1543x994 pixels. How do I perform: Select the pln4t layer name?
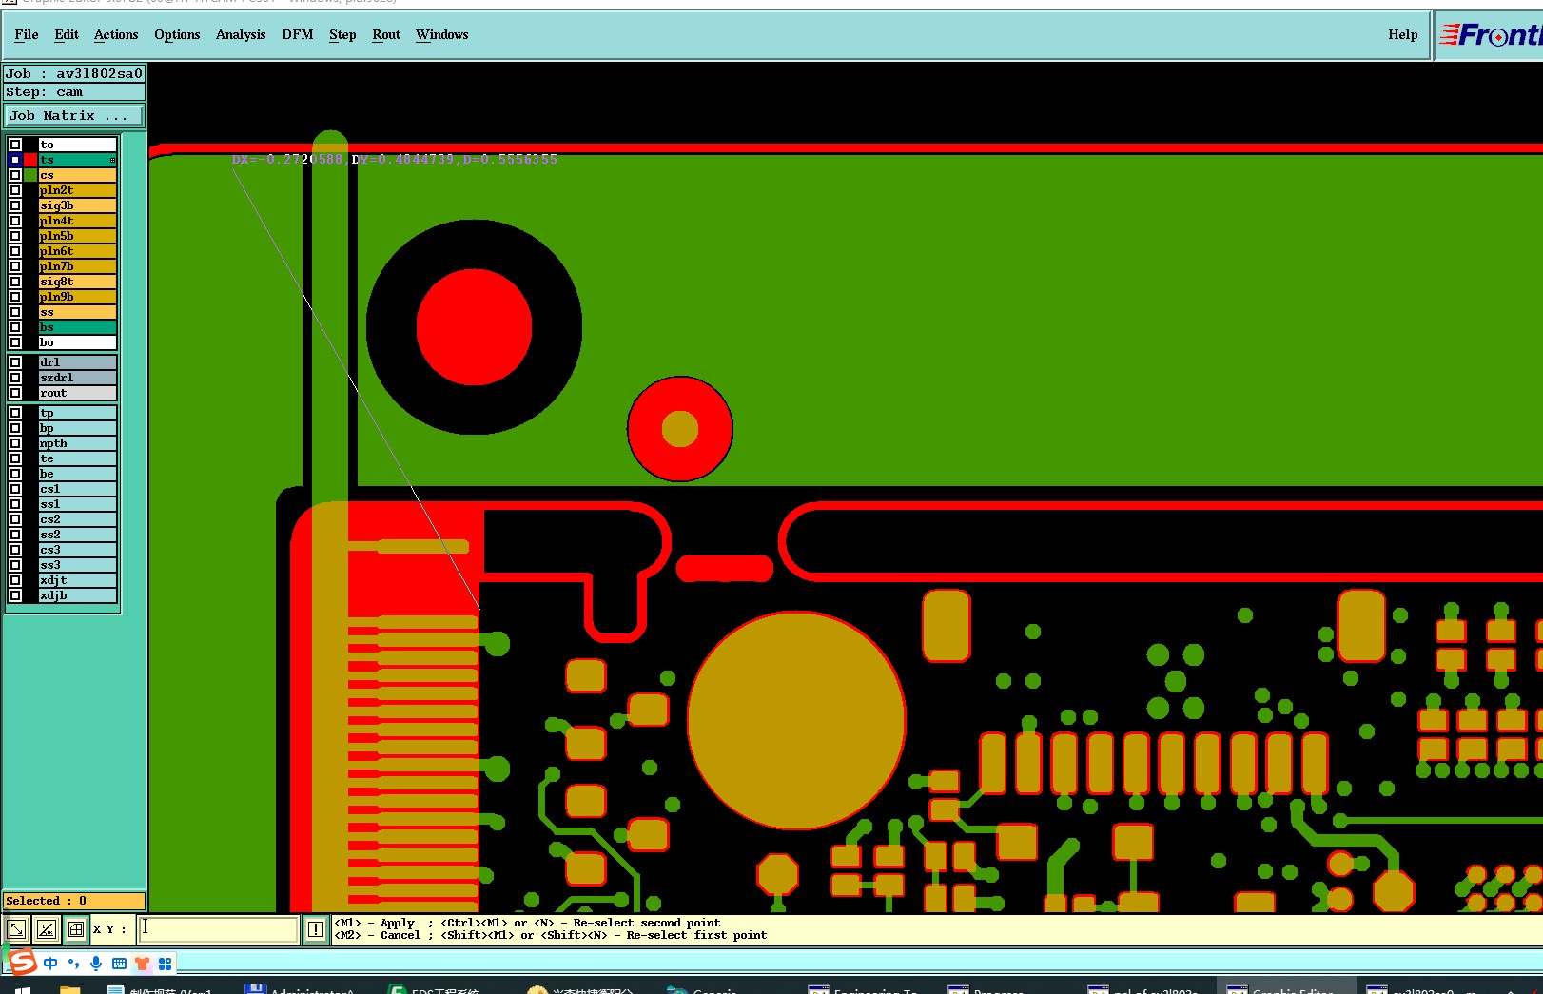78,221
